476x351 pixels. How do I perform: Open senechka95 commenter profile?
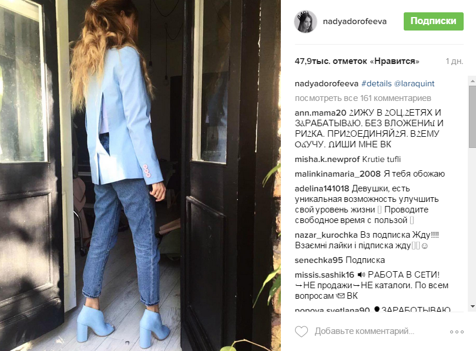point(319,260)
